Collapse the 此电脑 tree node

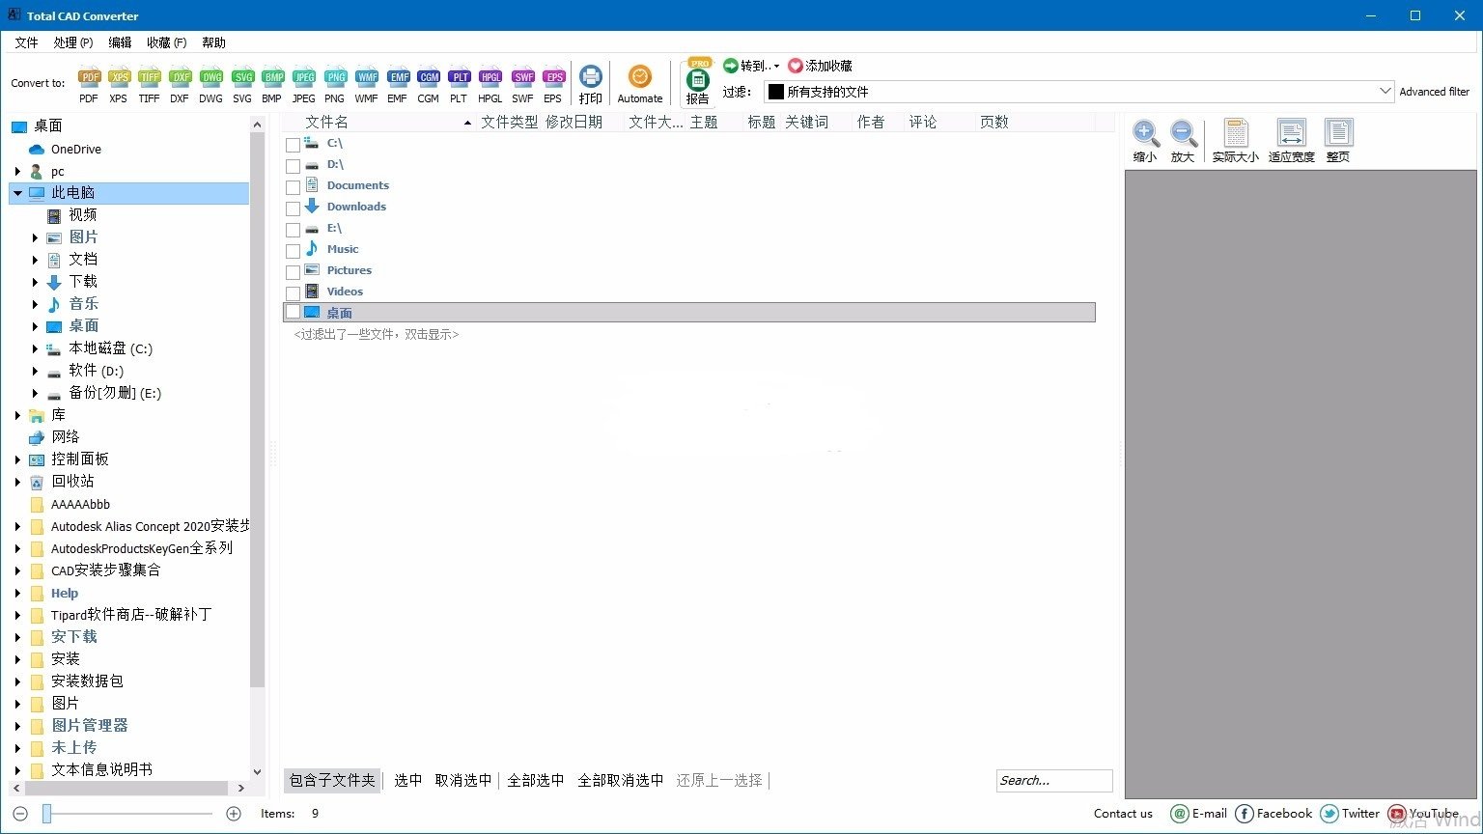[17, 193]
